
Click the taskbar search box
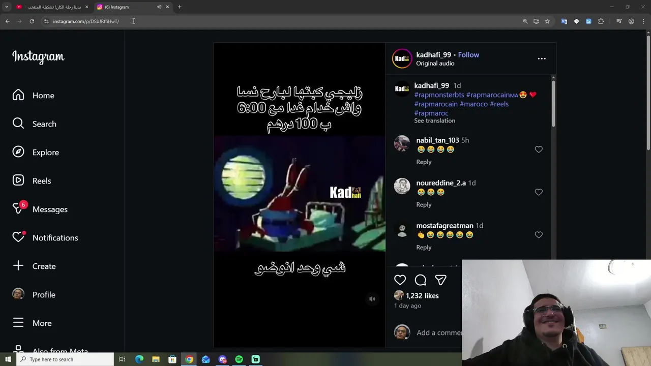[65, 359]
